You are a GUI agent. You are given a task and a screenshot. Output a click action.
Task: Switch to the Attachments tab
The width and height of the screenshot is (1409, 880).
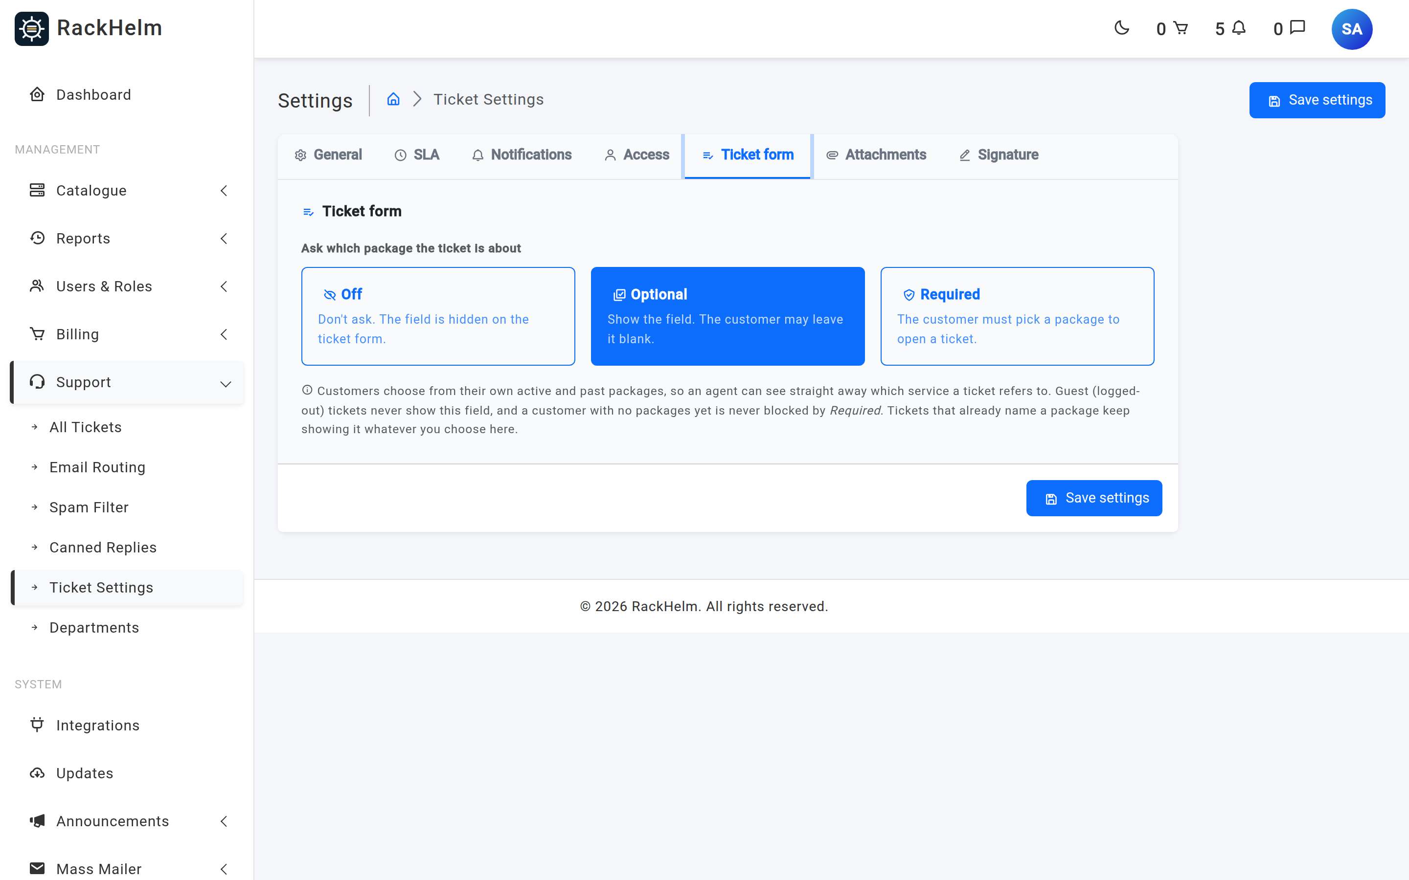876,155
